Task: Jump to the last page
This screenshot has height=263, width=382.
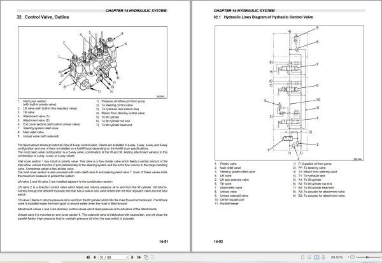Action: click(x=139, y=257)
